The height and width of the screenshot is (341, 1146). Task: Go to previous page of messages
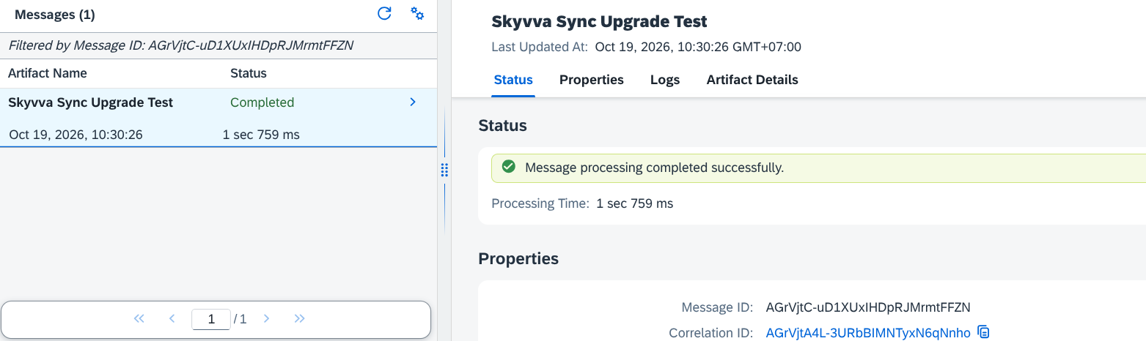(172, 319)
